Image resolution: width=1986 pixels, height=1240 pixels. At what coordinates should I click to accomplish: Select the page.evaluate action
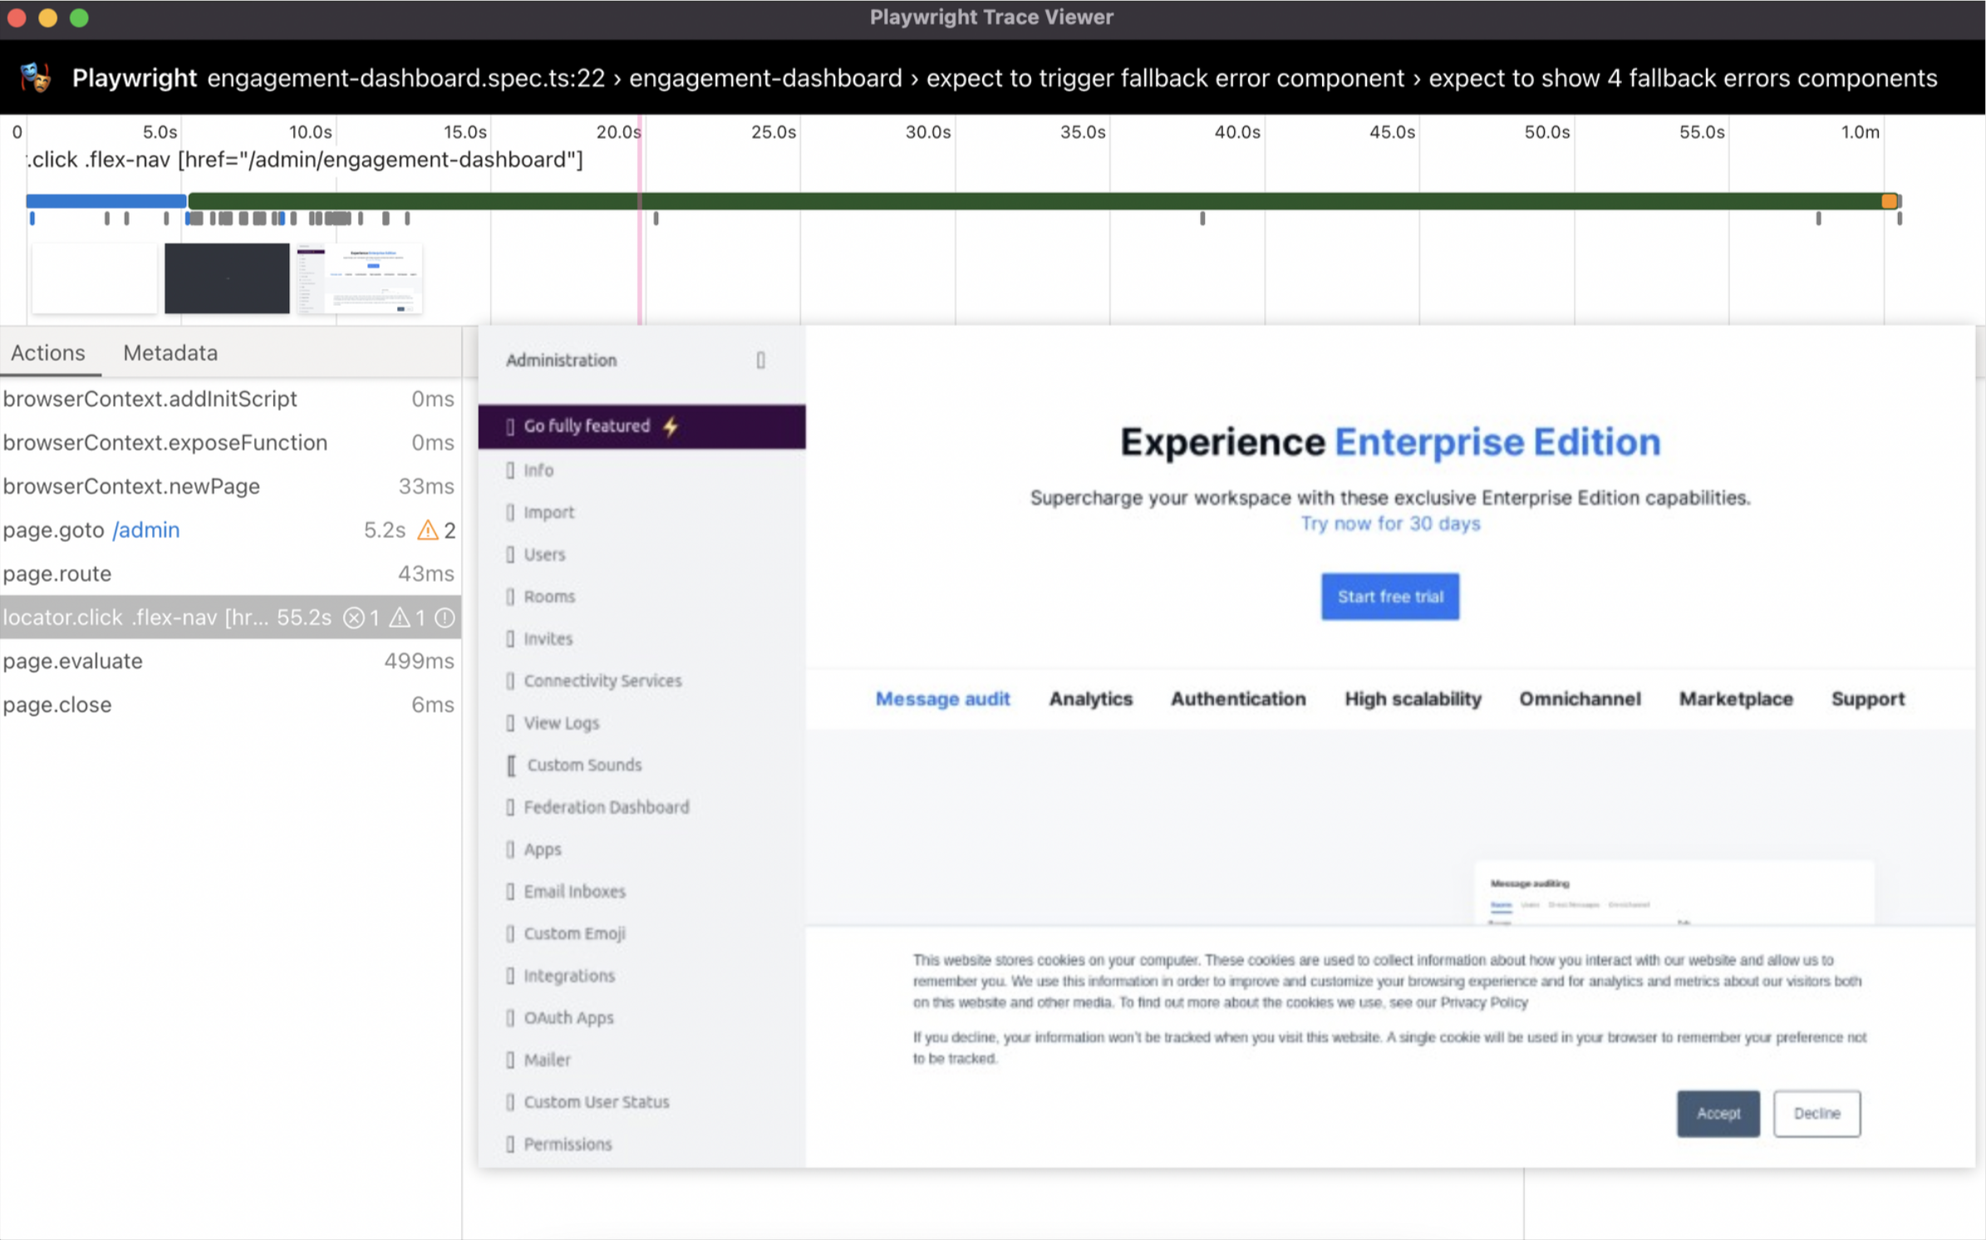(230, 661)
